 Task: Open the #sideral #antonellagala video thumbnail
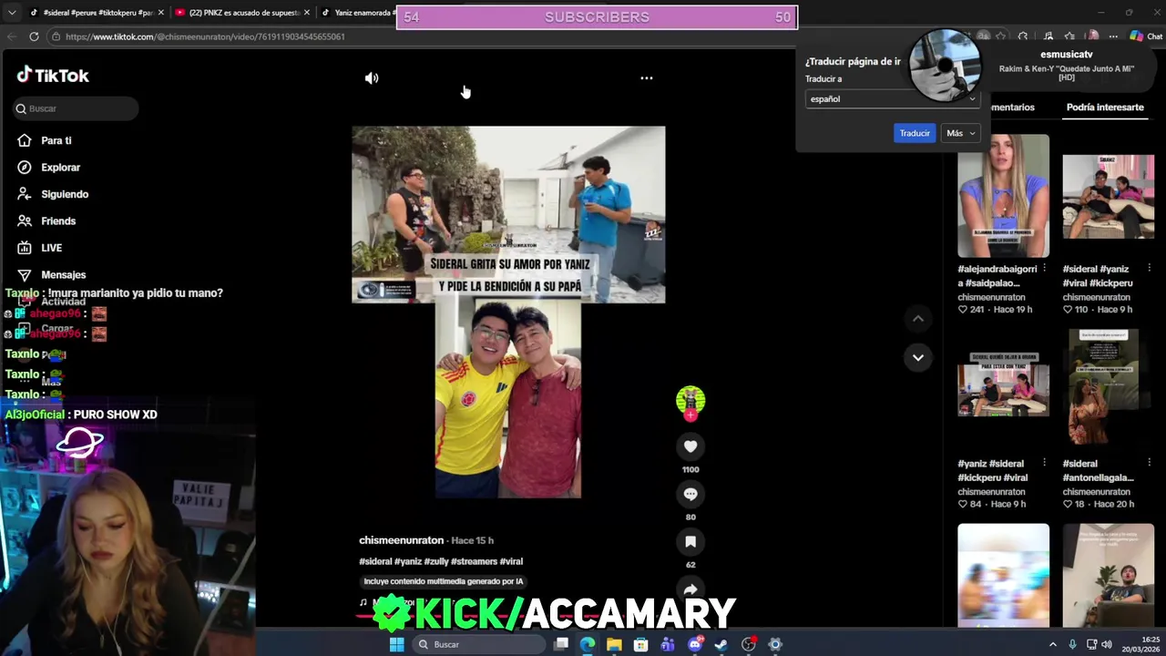1108,390
